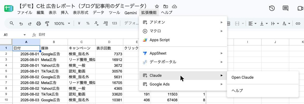
Task: Open the データ menu
Action: (x=98, y=13)
